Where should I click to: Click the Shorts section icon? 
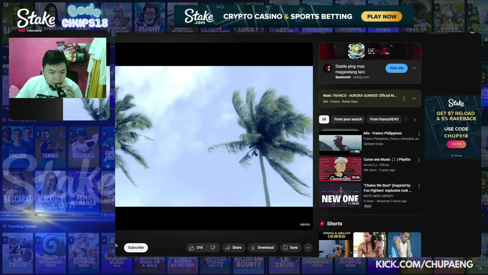(322, 223)
